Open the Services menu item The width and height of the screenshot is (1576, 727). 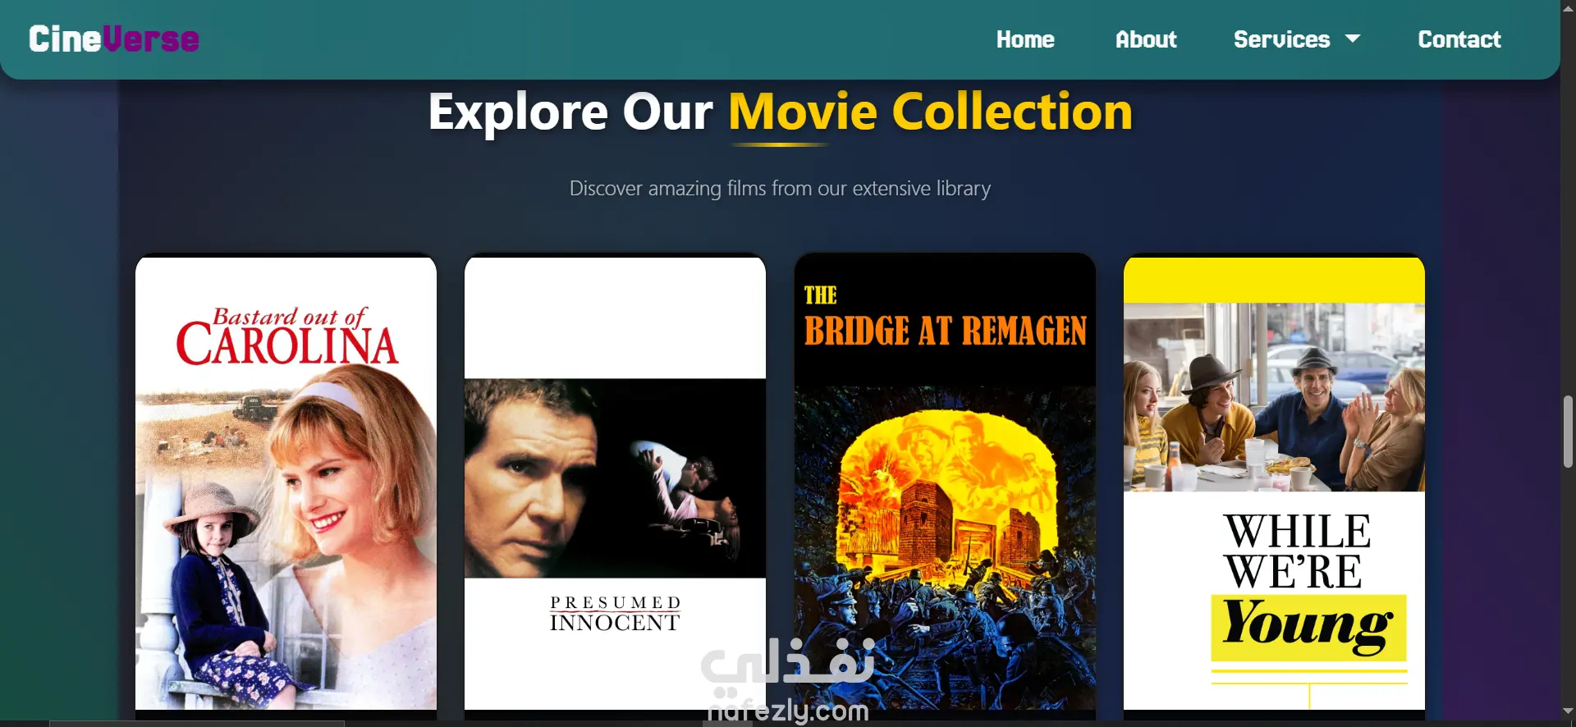pos(1281,39)
